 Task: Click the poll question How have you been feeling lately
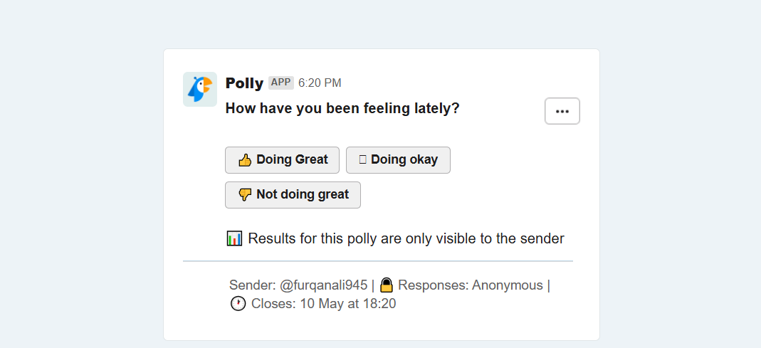pos(342,108)
